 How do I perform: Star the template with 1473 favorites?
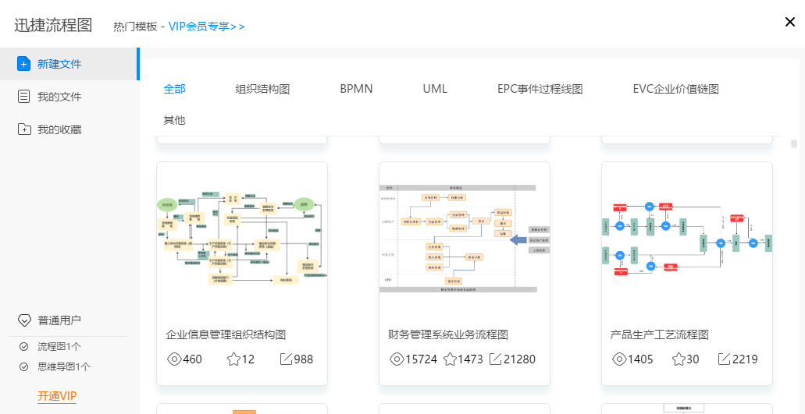[451, 359]
